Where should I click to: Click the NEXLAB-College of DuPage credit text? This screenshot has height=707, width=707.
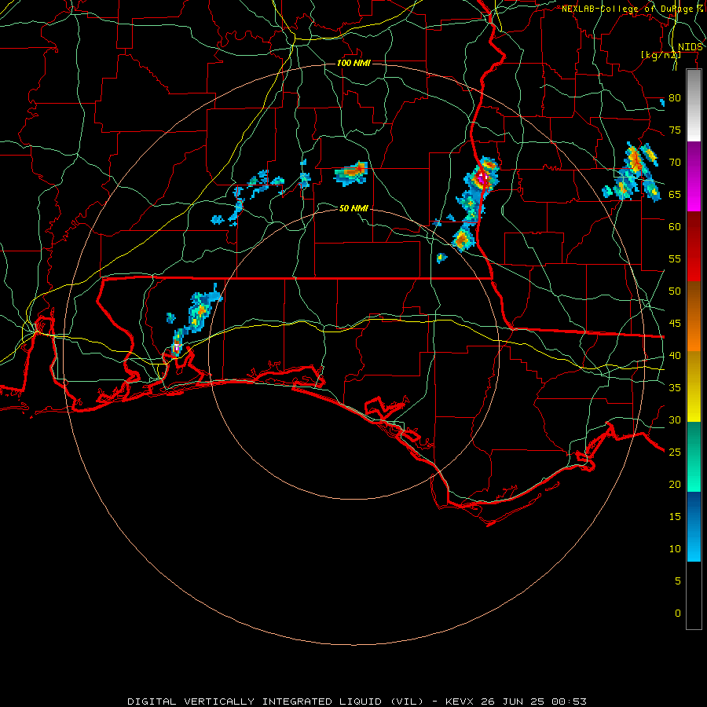click(x=632, y=9)
